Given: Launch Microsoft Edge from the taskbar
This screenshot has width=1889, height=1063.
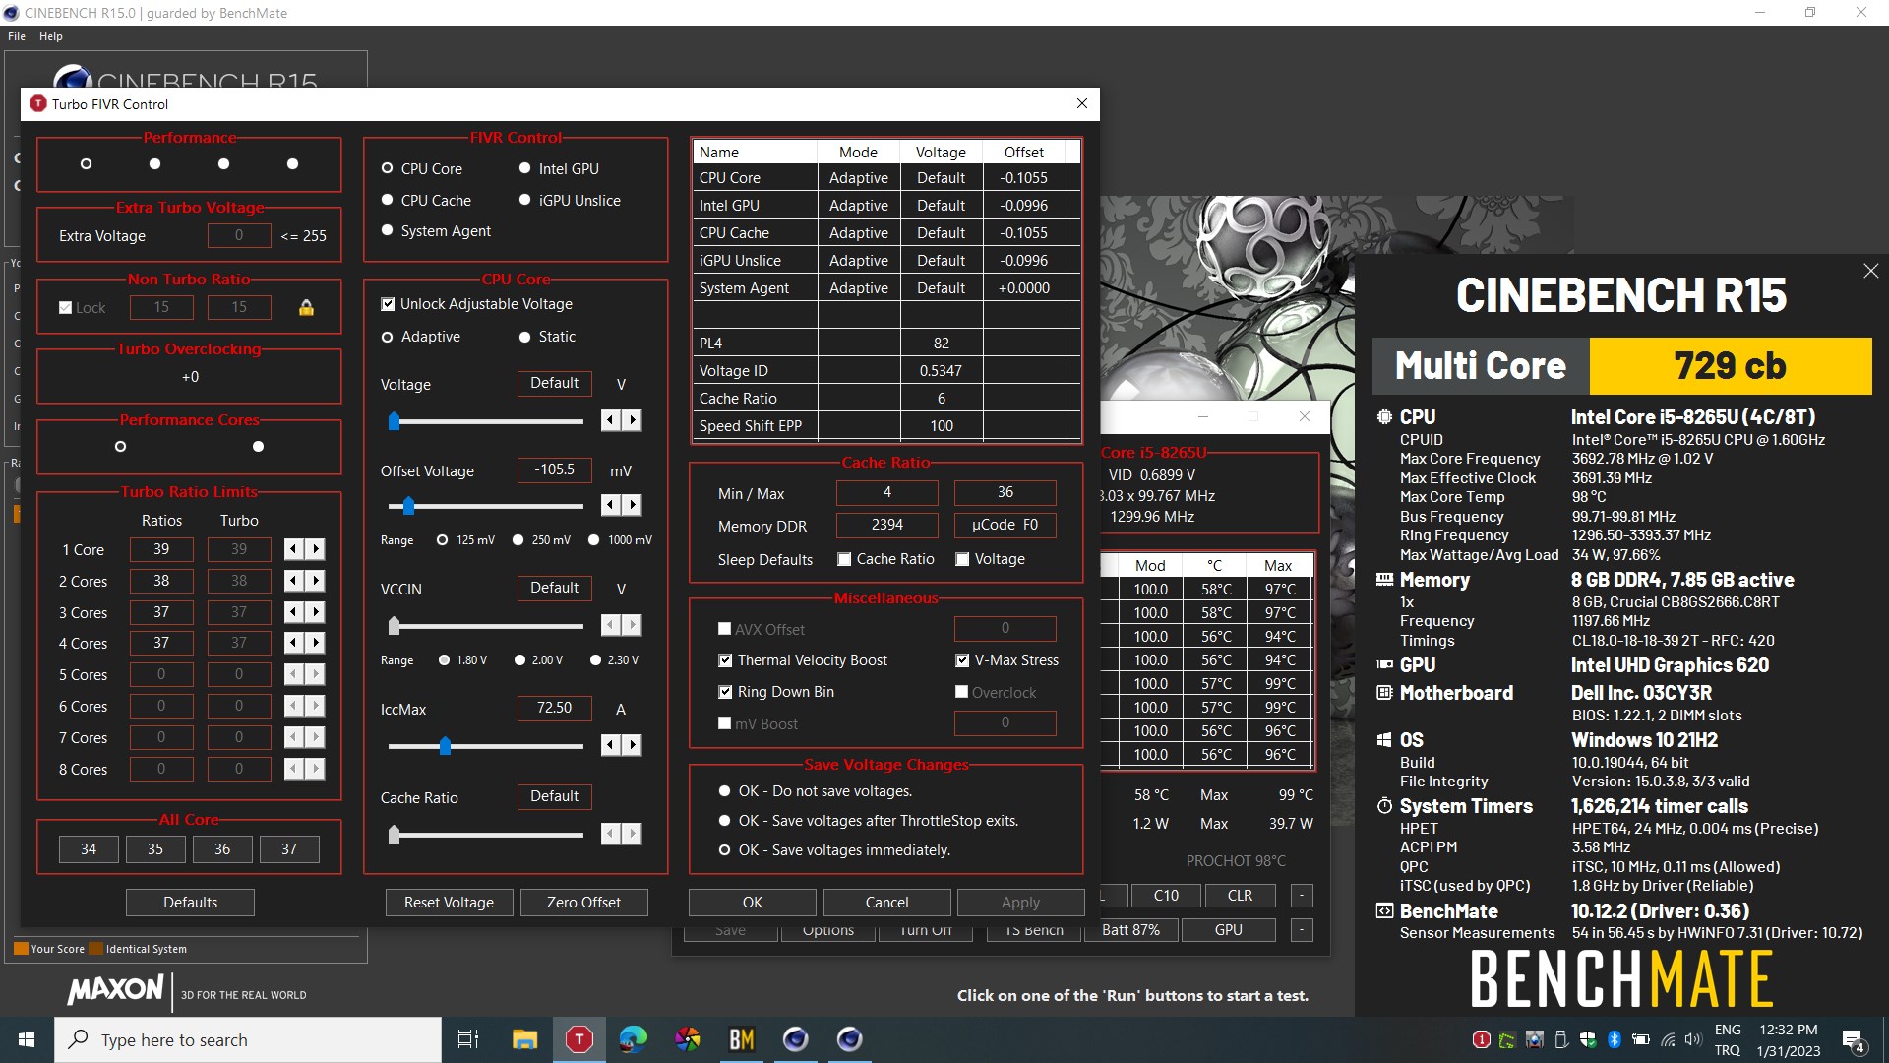Looking at the screenshot, I should point(633,1039).
